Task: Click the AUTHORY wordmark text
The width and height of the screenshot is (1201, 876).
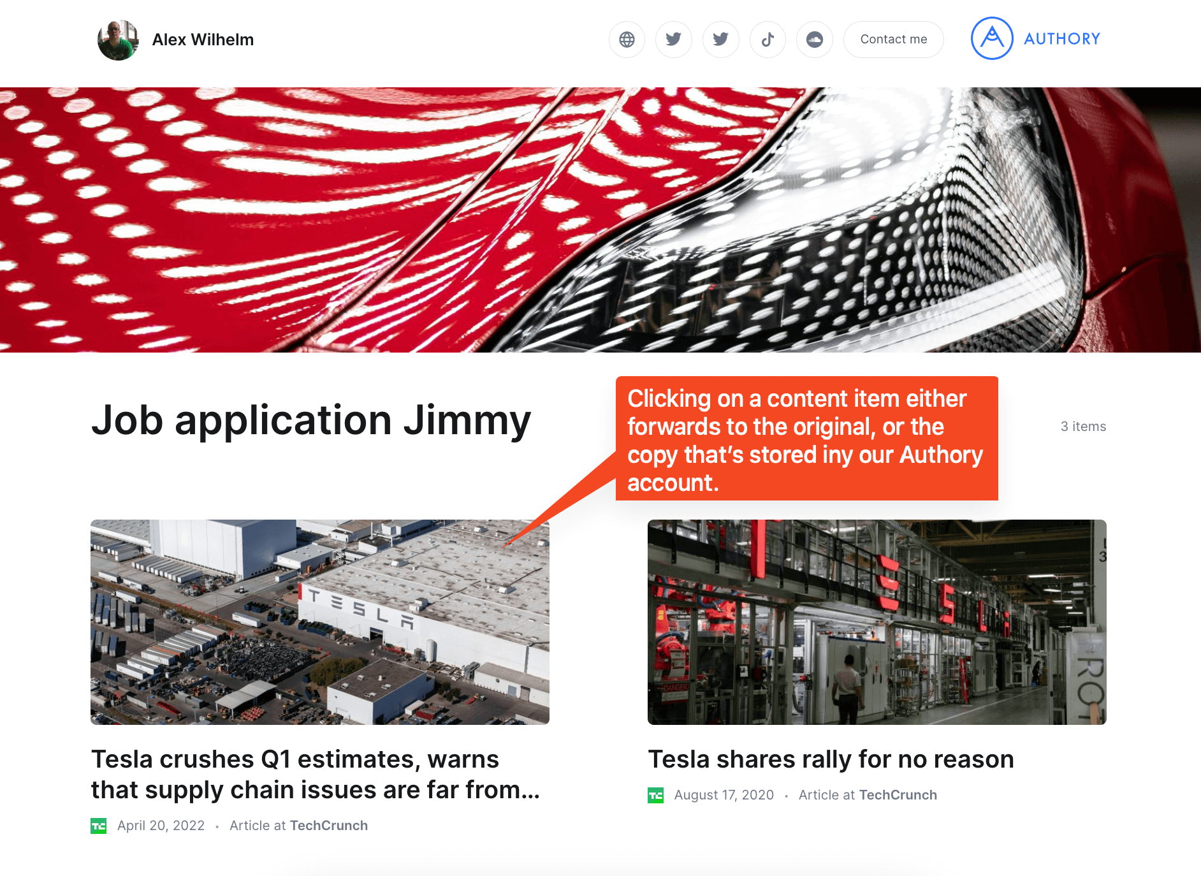Action: click(1062, 39)
